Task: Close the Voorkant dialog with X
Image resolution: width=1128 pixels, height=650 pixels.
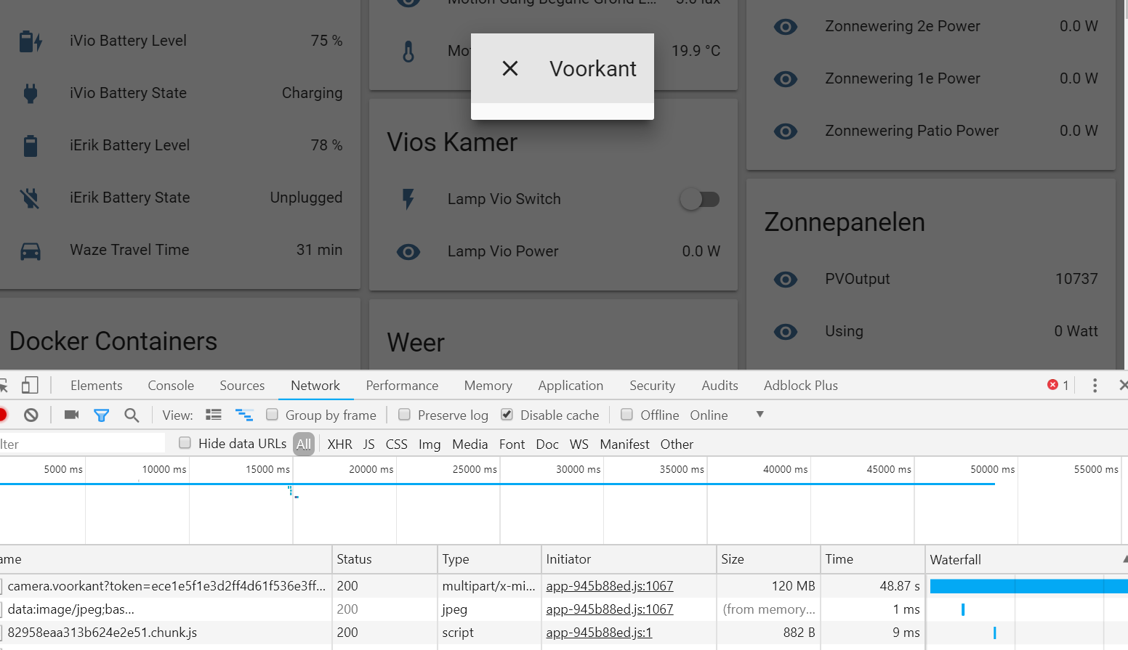Action: (510, 68)
